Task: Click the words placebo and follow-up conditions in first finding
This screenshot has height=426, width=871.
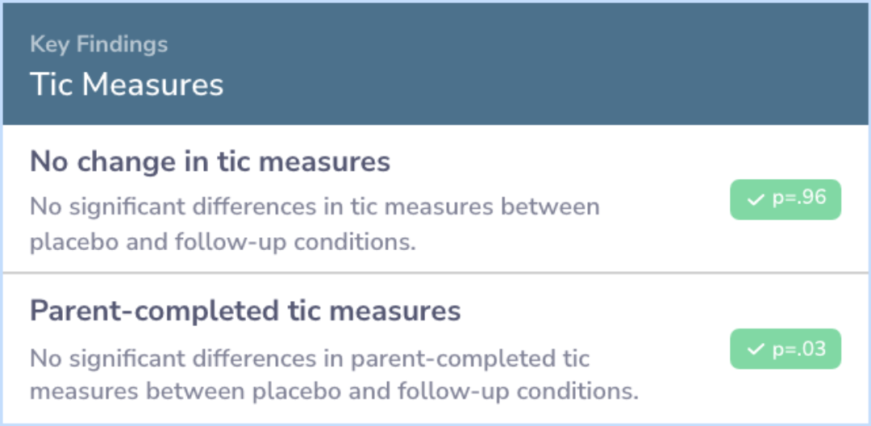Action: tap(223, 244)
